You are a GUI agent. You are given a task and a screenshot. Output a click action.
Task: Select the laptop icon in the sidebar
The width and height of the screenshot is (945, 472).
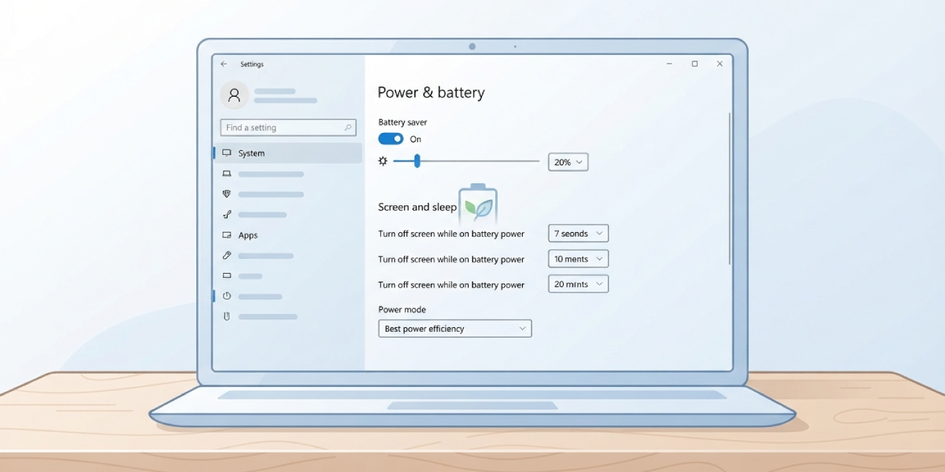(x=227, y=174)
